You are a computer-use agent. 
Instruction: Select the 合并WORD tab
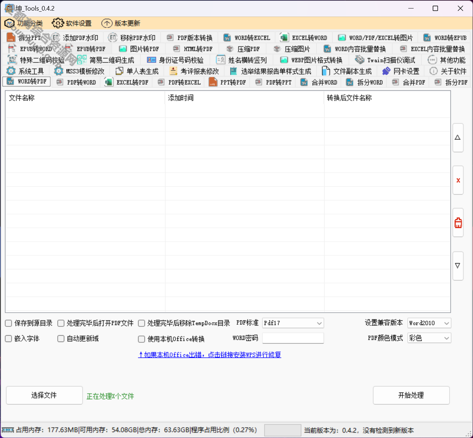[319, 82]
